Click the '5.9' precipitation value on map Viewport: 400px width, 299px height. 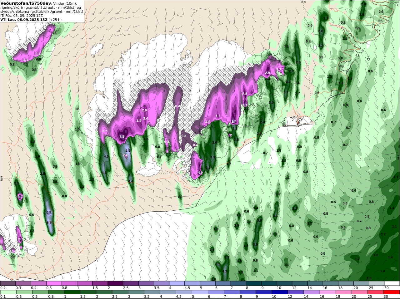(x=127, y=150)
